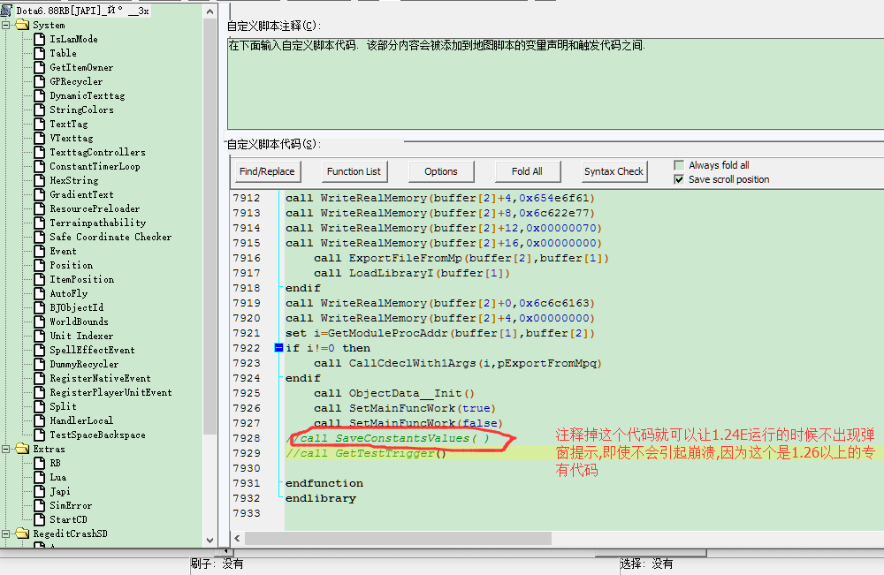Image resolution: width=884 pixels, height=575 pixels.
Task: Select the RegisterNativeEvent trigger
Action: pyautogui.click(x=101, y=378)
